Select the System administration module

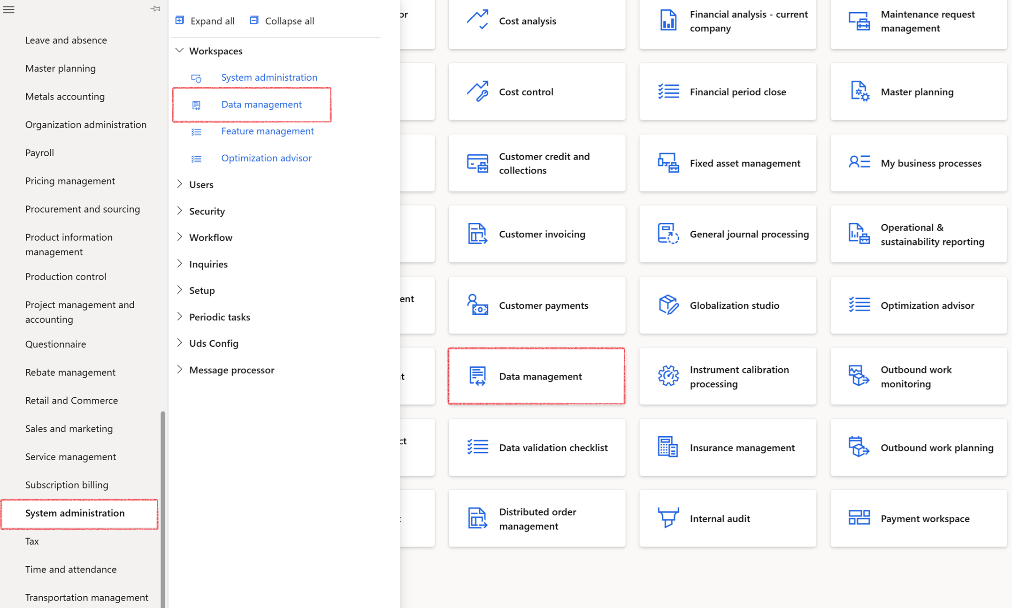coord(75,513)
